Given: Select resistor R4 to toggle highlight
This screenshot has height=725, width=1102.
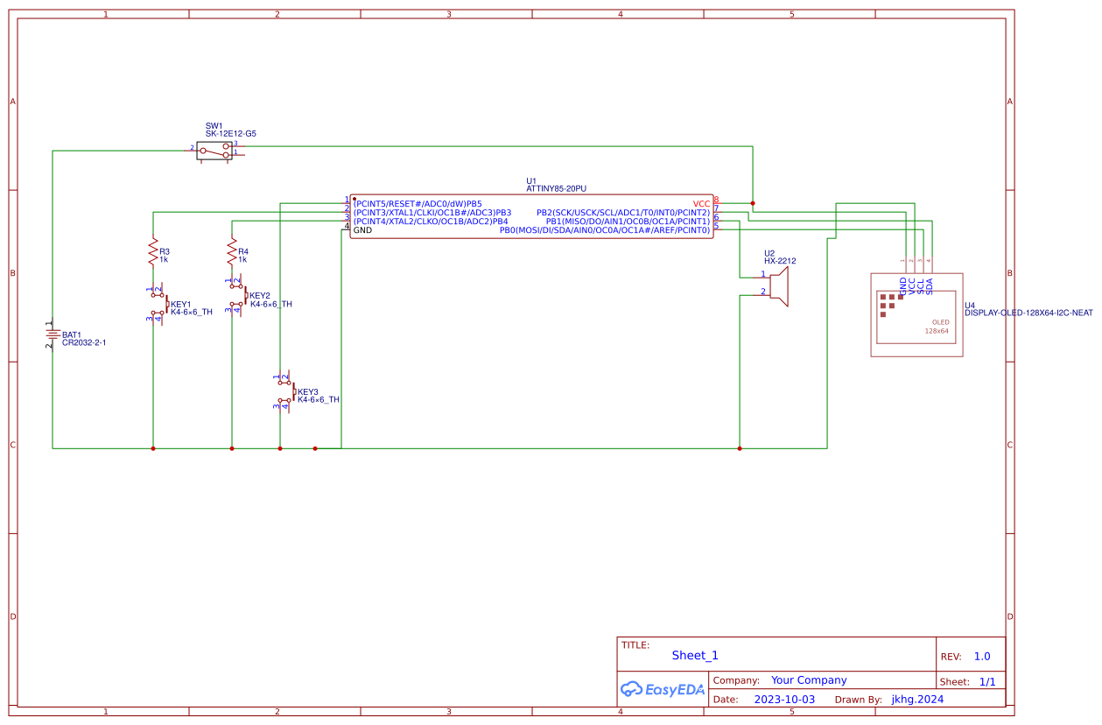Looking at the screenshot, I should tap(231, 251).
